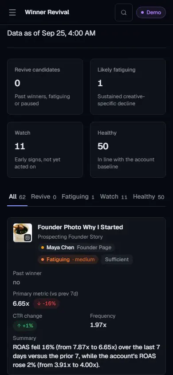Select the Healthy summary card
The height and width of the screenshot is (375, 173).
click(128, 150)
